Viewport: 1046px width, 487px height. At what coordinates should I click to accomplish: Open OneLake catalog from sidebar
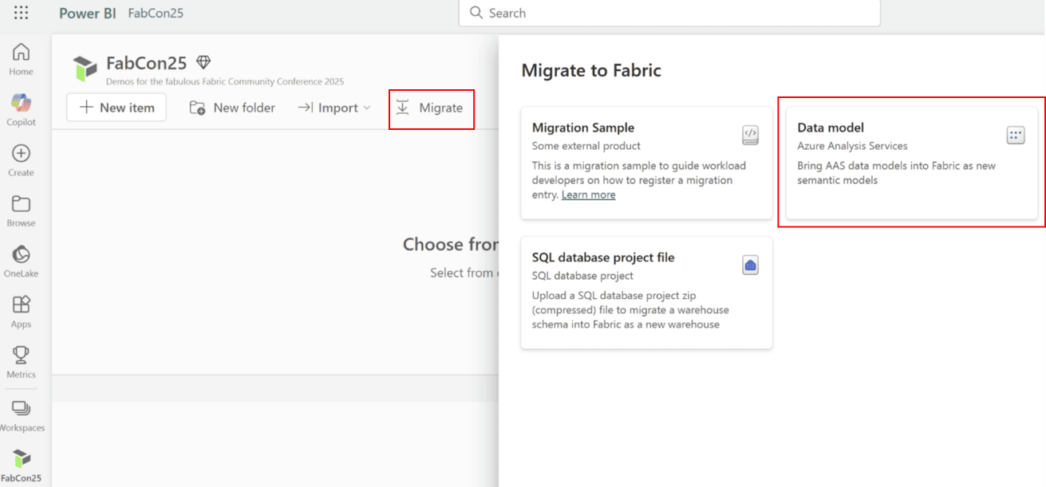[22, 261]
